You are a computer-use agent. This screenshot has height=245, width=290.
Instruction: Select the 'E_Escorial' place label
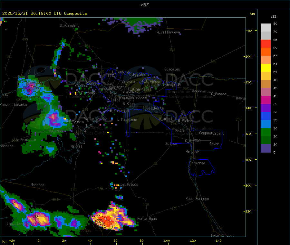coord(119,111)
